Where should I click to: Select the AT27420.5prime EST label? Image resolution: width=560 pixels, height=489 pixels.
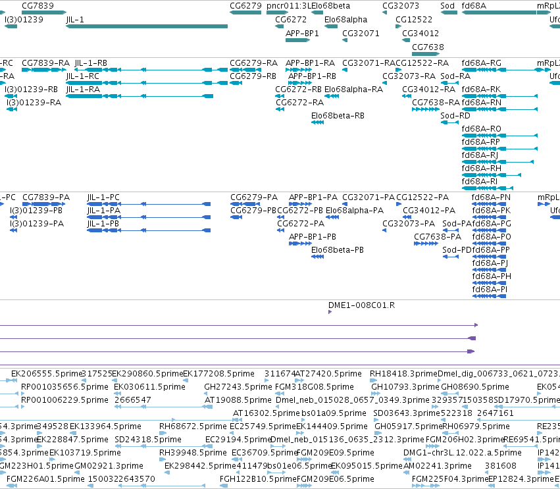[328, 374]
